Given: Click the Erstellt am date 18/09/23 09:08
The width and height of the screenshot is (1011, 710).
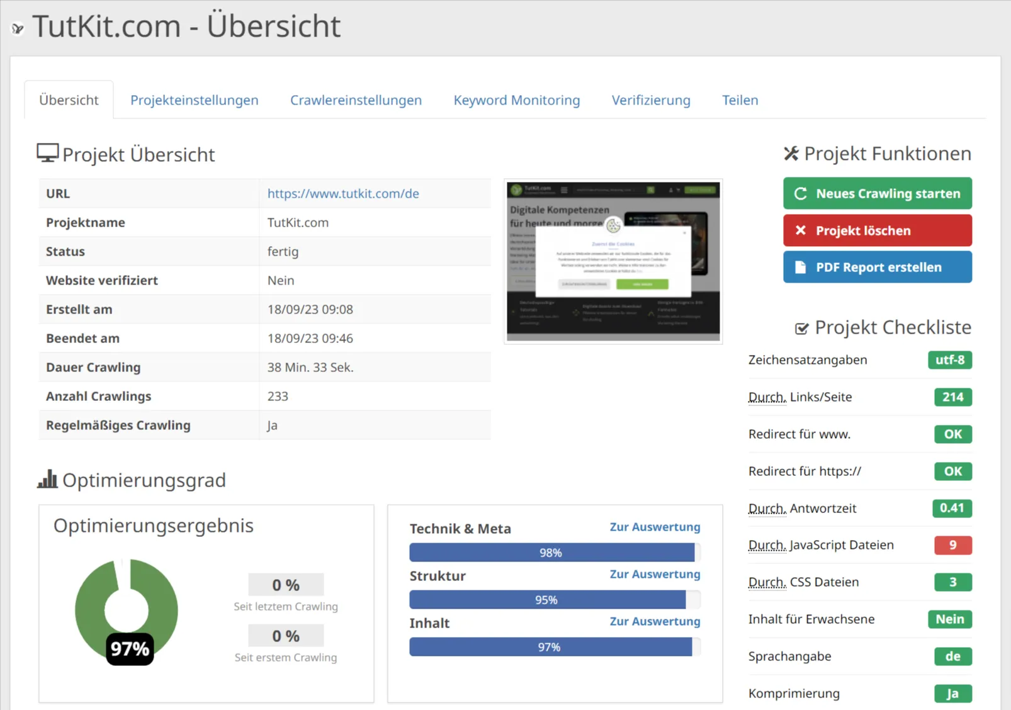Looking at the screenshot, I should coord(310,309).
